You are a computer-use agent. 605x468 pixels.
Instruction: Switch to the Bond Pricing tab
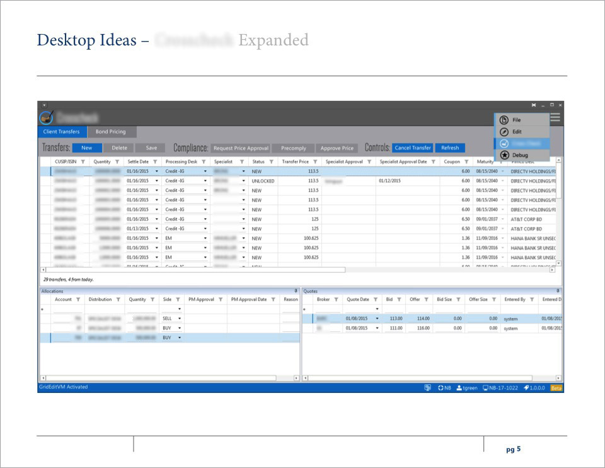point(110,132)
